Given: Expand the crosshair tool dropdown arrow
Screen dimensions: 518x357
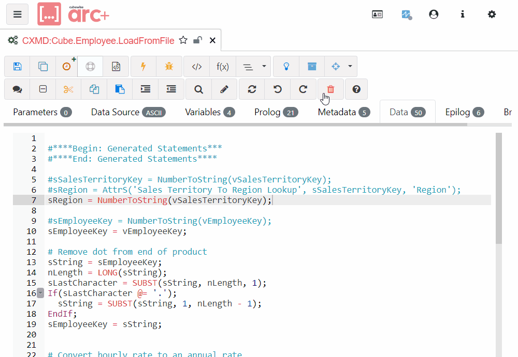Looking at the screenshot, I should (350, 66).
